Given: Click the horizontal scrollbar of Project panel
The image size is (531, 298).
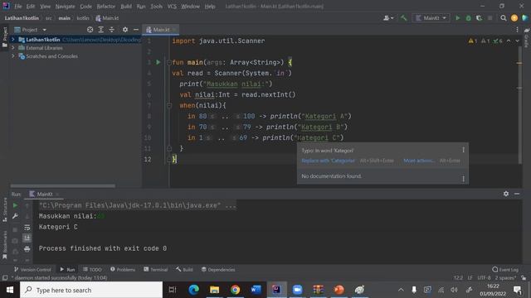Looking at the screenshot, I should 63,185.
